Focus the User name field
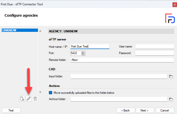Viewport: 177px width, 114px height. (154, 47)
